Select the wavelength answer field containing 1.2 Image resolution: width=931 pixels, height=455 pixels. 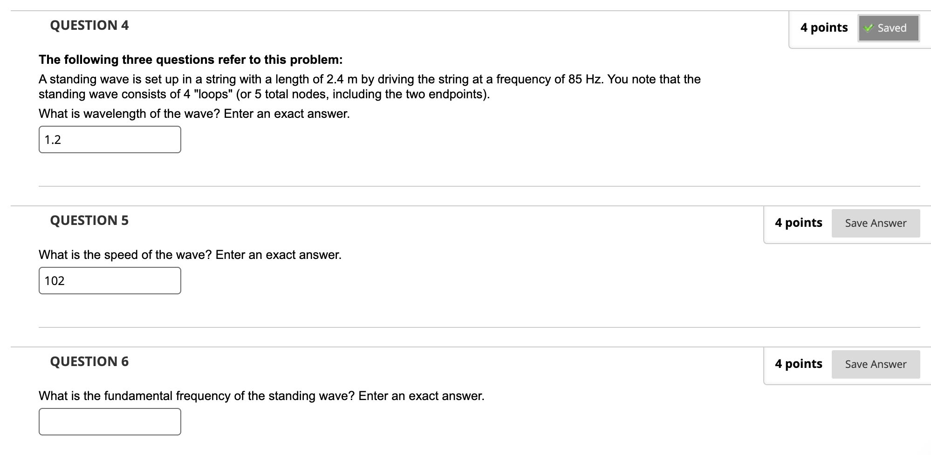[110, 139]
